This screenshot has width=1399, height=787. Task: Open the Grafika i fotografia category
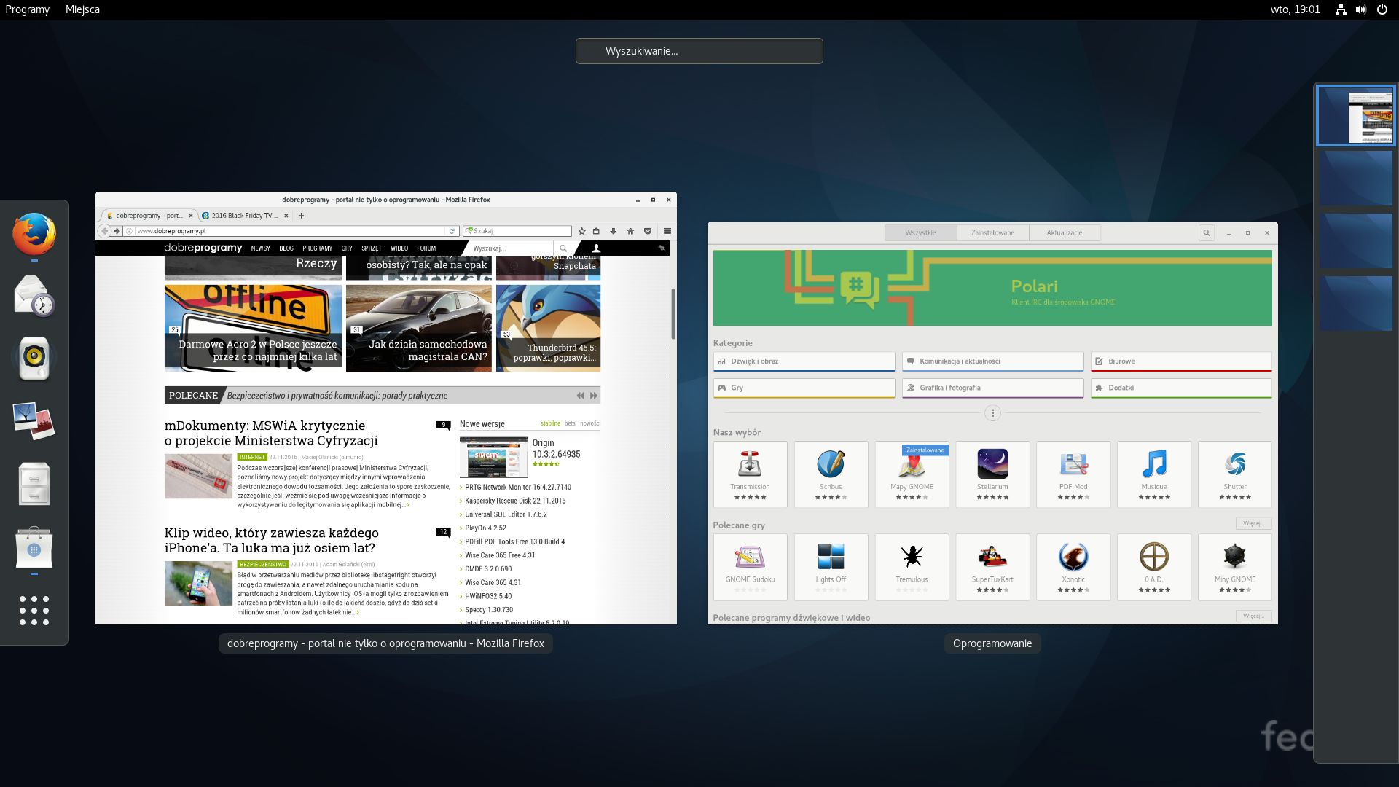(992, 388)
